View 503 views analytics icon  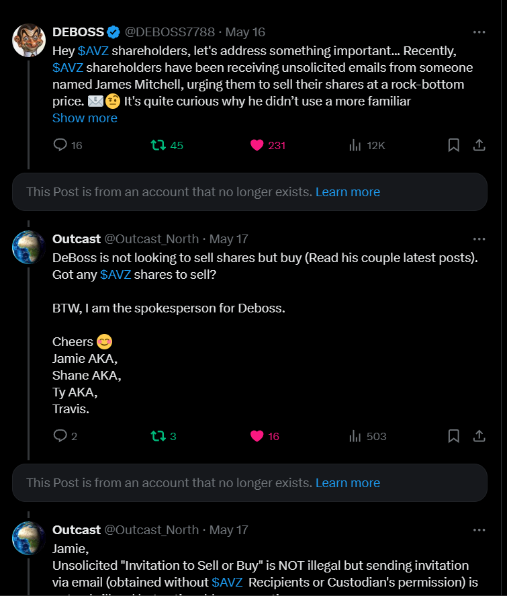[x=356, y=436]
